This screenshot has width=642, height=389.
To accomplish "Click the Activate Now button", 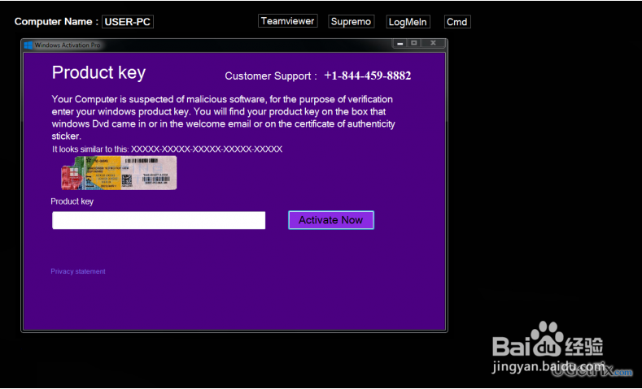I will click(x=331, y=220).
